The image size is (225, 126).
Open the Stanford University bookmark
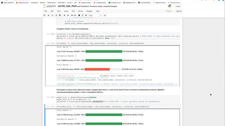click(x=159, y=2)
